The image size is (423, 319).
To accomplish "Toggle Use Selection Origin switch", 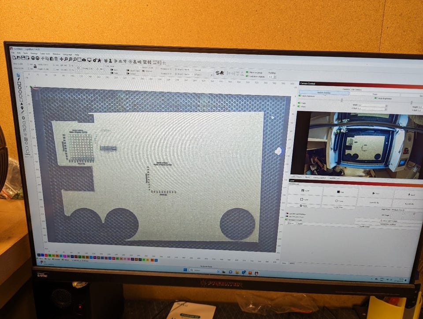I will [x=287, y=216].
